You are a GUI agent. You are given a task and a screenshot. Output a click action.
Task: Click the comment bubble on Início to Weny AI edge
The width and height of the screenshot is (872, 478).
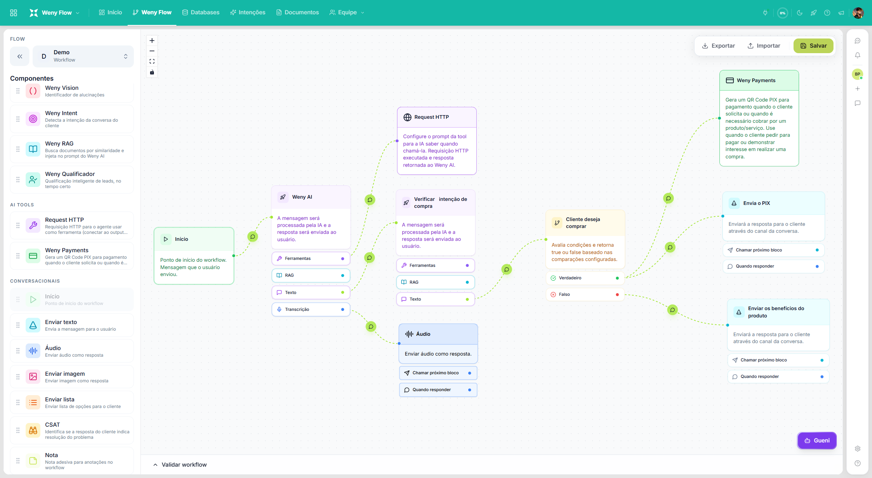coord(253,237)
